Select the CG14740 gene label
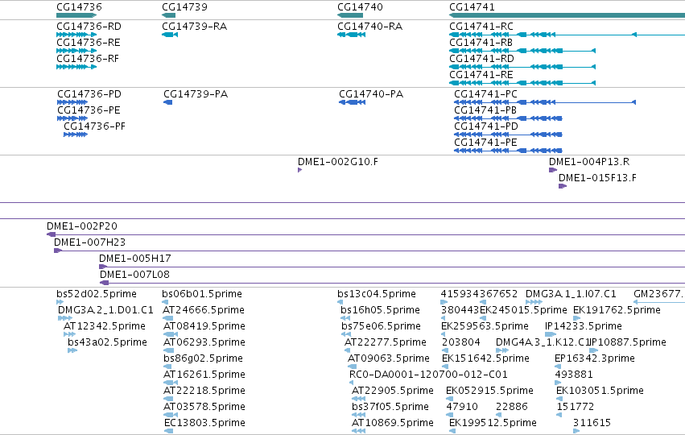685x435 pixels. point(360,7)
